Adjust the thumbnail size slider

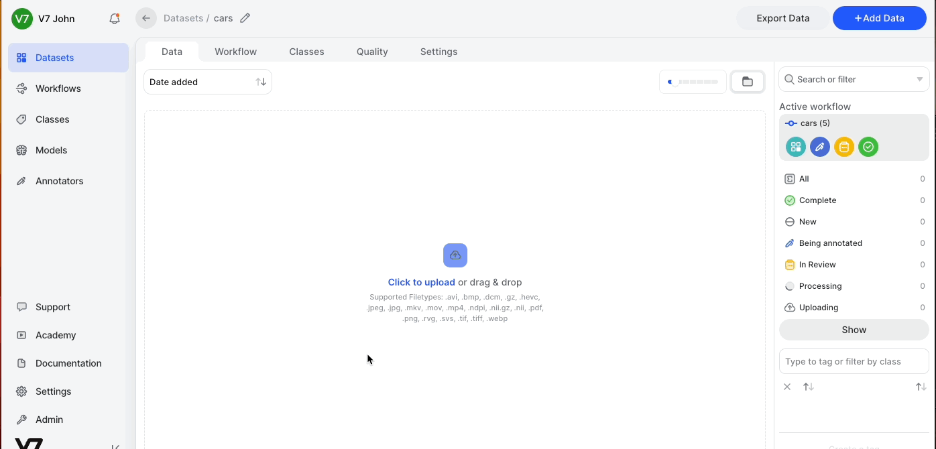coord(693,82)
